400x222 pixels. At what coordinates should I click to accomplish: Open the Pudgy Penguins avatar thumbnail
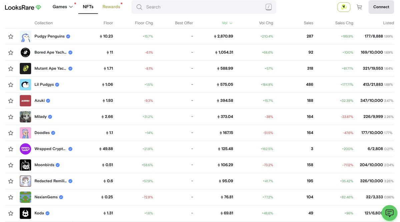25,36
